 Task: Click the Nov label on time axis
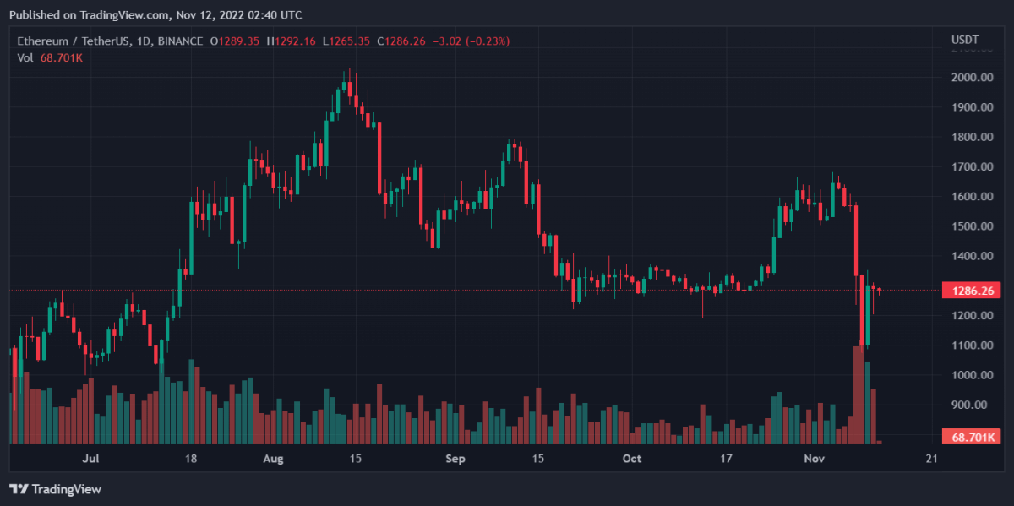tap(815, 459)
